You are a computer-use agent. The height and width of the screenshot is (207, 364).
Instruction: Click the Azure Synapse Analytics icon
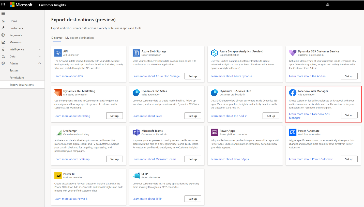(x=214, y=53)
